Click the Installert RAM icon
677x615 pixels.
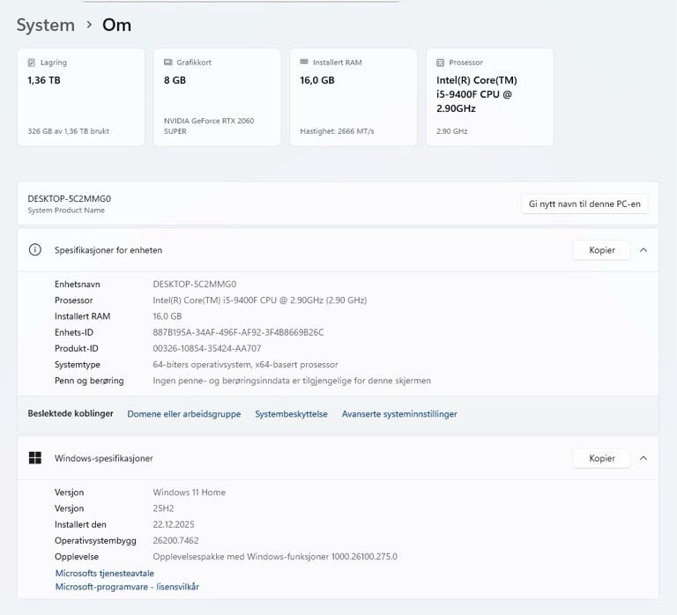tap(304, 63)
